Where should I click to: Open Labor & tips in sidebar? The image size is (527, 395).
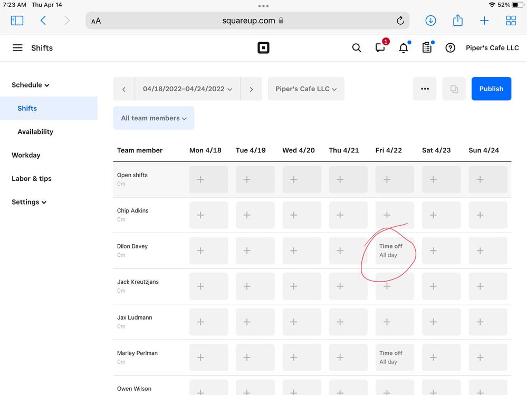[x=32, y=179]
